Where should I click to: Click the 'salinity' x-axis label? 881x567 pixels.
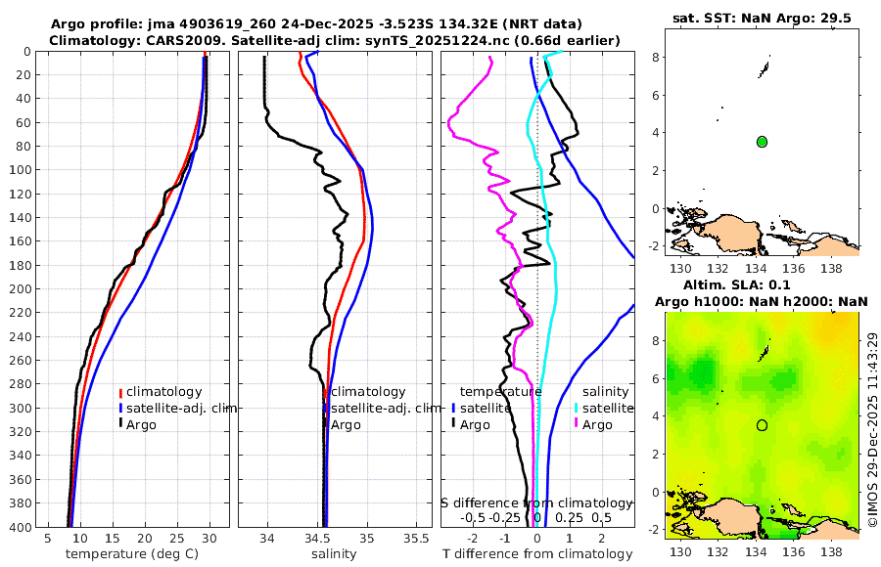point(335,554)
